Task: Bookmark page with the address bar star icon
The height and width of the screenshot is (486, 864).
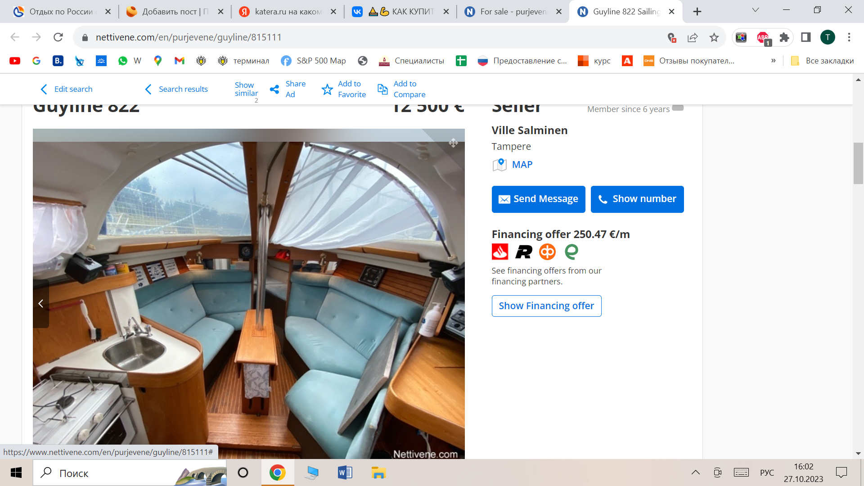Action: (714, 37)
